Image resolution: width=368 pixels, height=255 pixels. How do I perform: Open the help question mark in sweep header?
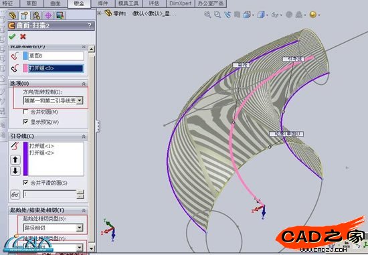click(x=90, y=25)
